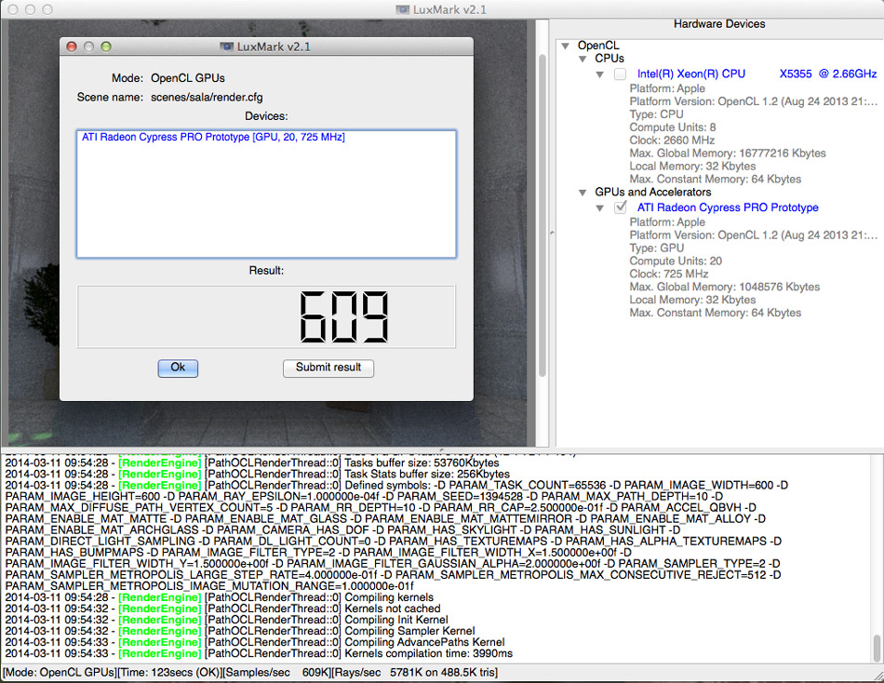Click the Ok button in result dialog
884x683 pixels.
click(178, 368)
